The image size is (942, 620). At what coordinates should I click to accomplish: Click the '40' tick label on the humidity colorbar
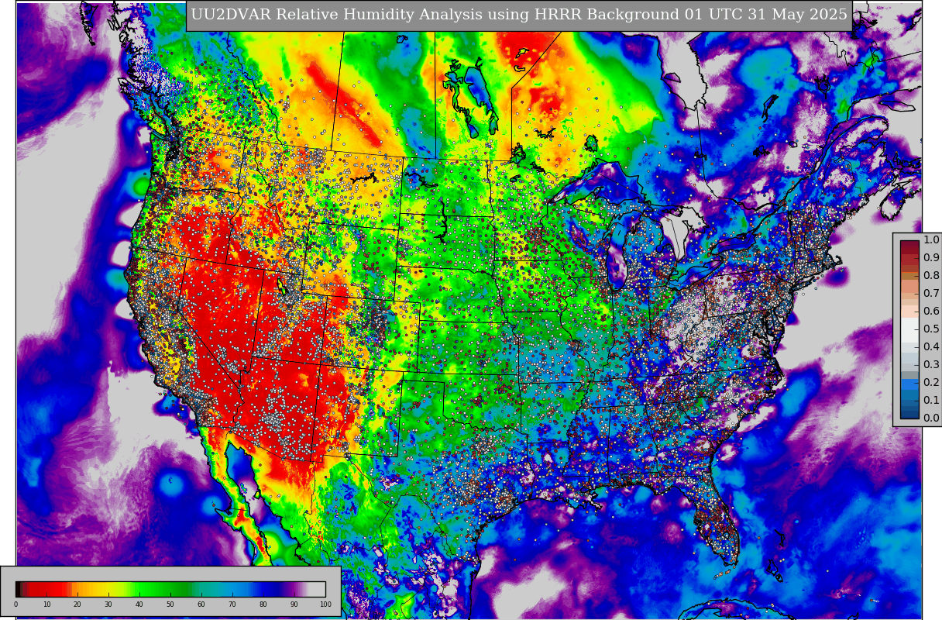(x=139, y=604)
